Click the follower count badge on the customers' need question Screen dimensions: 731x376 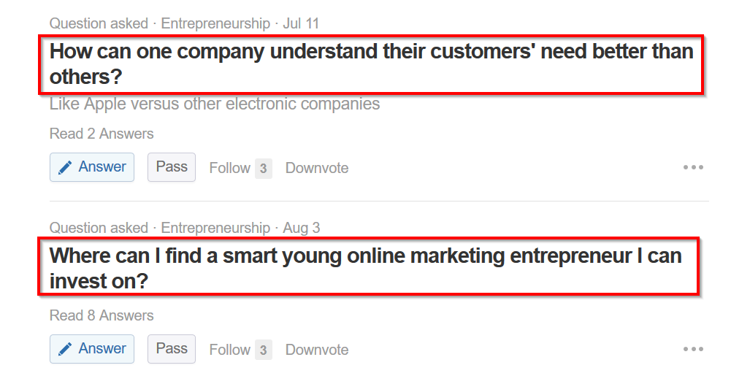(263, 169)
